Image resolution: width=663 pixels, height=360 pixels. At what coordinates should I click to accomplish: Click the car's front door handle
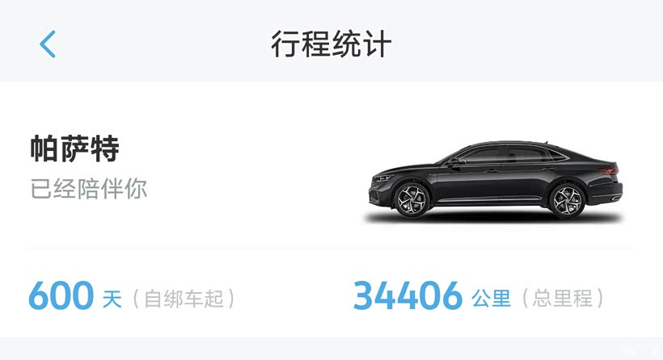tap(492, 171)
